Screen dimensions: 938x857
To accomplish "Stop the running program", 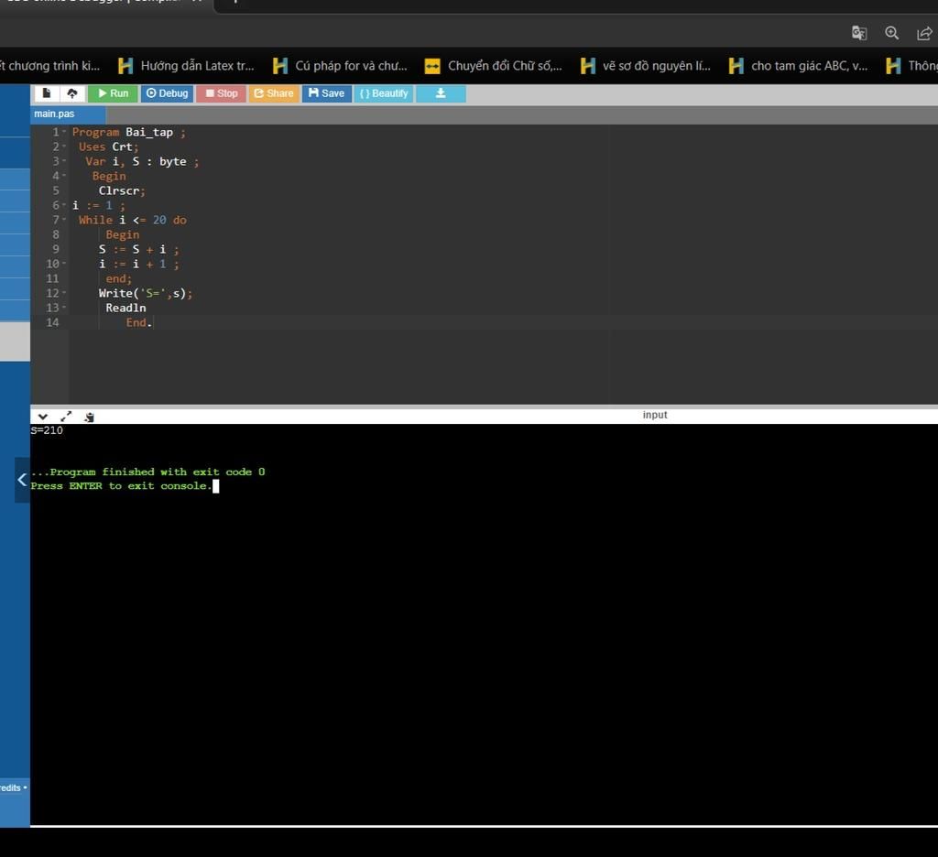I will coord(222,93).
